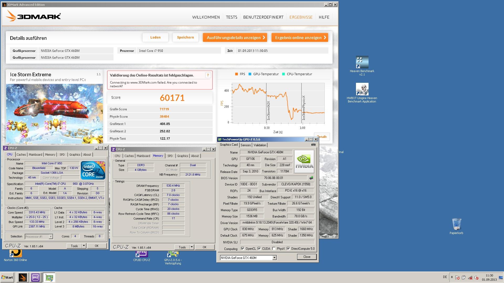
Task: Open WILLKOMMEN in the 3DMark navigation
Action: point(206,17)
